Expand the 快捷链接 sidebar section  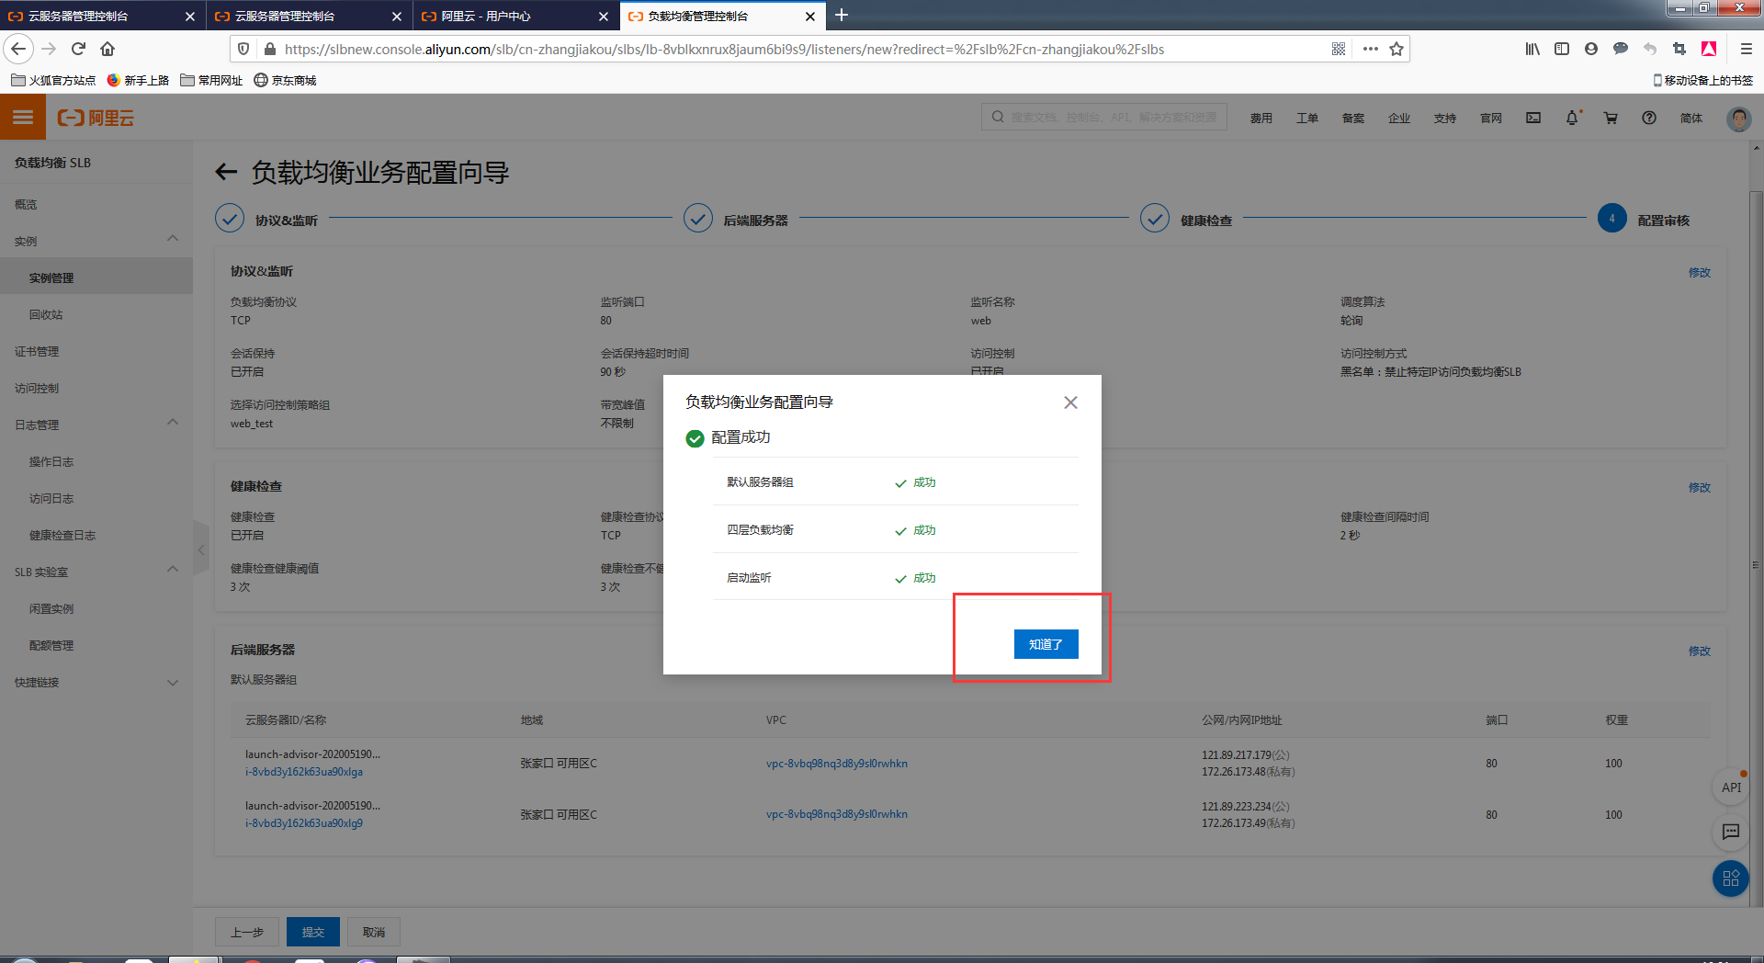tap(173, 682)
